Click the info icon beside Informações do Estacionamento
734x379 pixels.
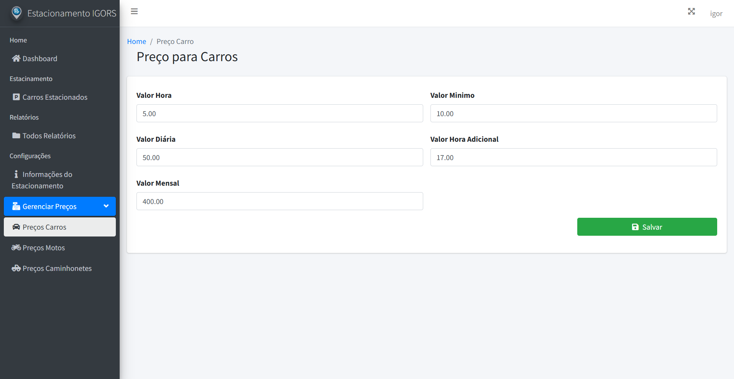click(16, 174)
